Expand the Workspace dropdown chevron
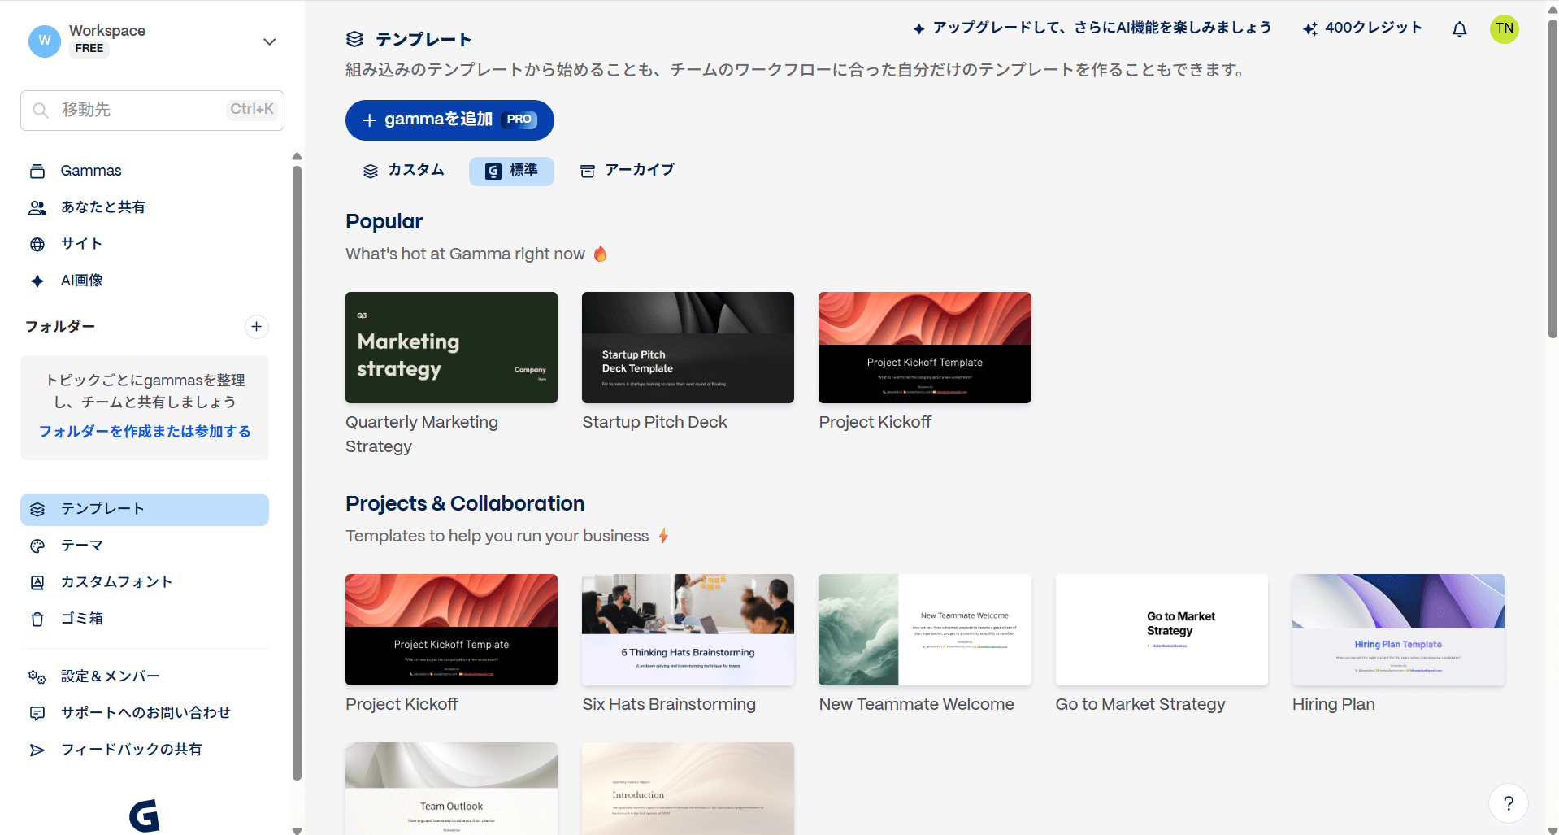The image size is (1559, 835). coord(269,41)
